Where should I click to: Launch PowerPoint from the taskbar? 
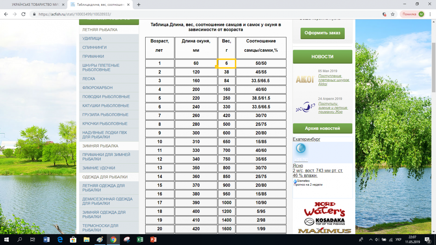153,239
